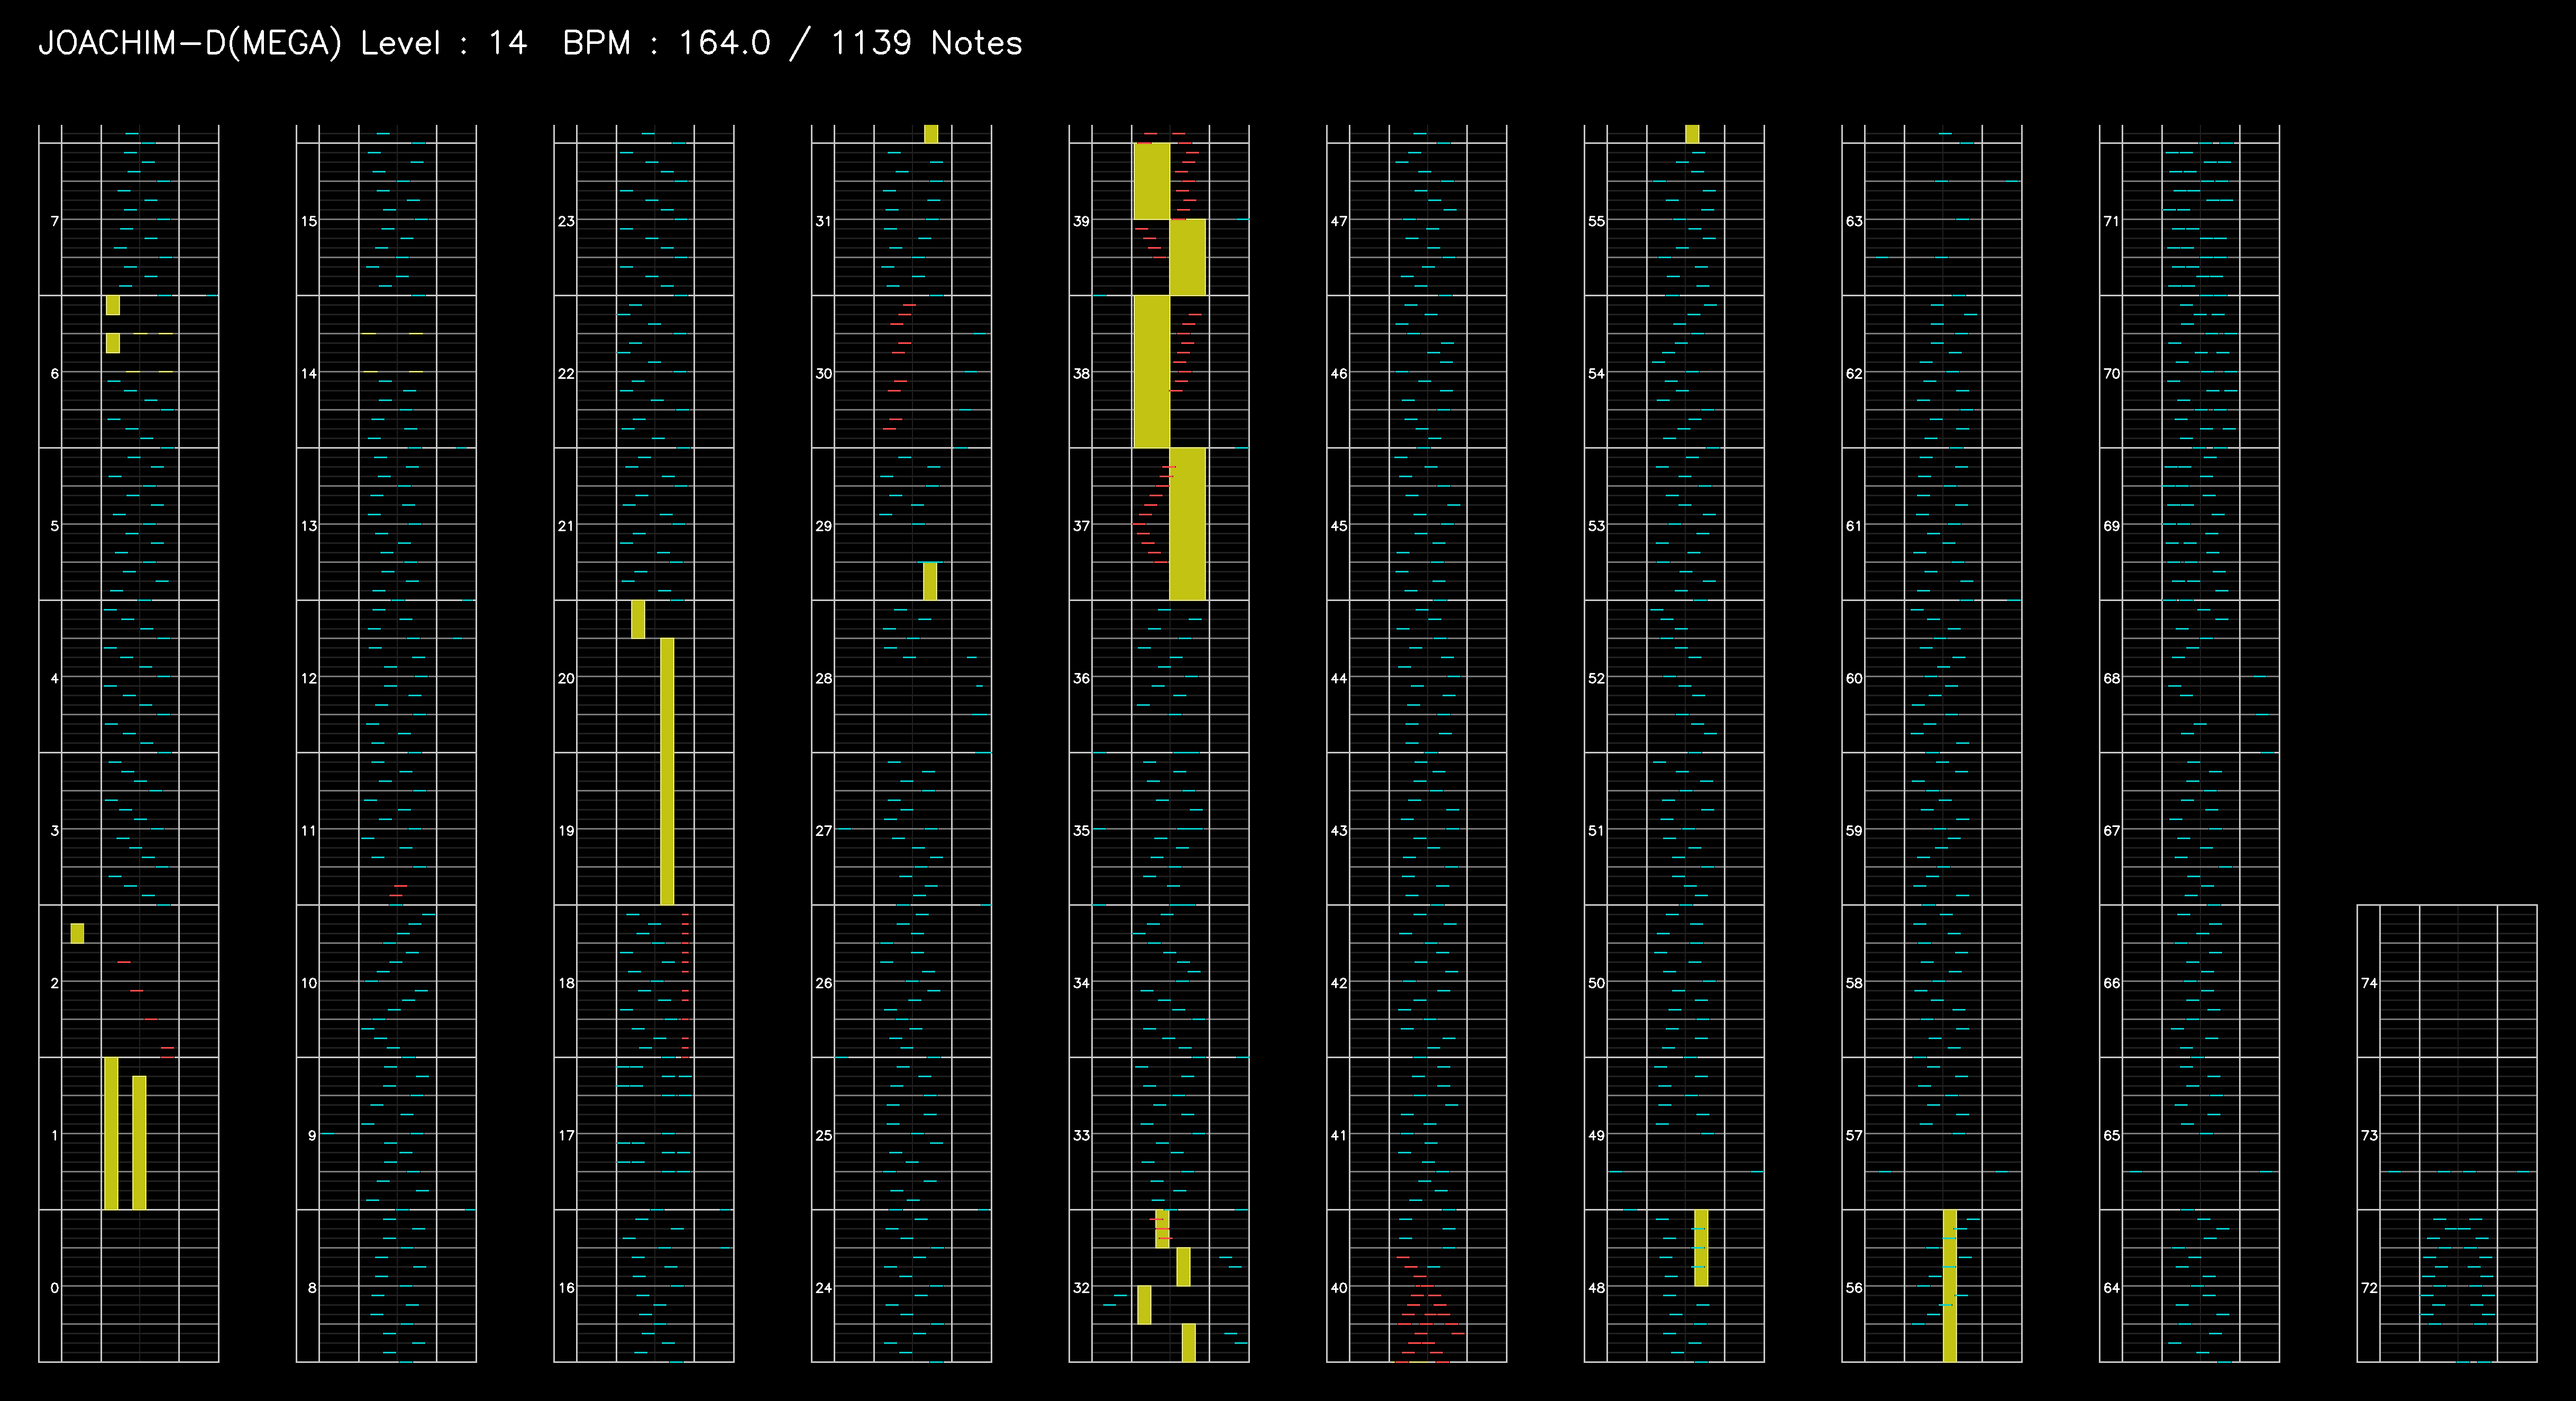The height and width of the screenshot is (1401, 2576).
Task: Select measure number 52 label
Action: [1596, 678]
